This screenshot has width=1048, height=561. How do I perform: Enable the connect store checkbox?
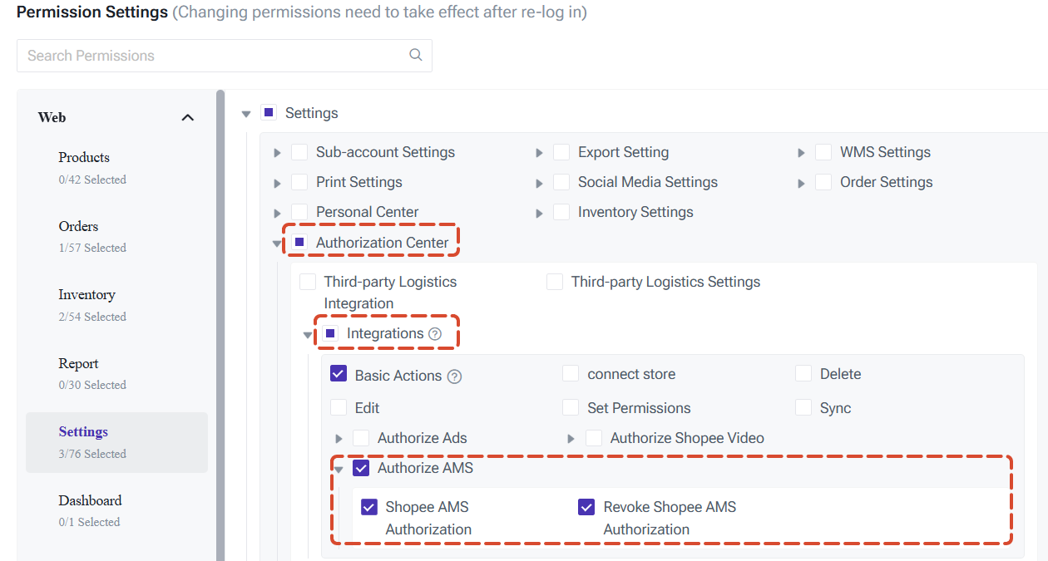[571, 374]
